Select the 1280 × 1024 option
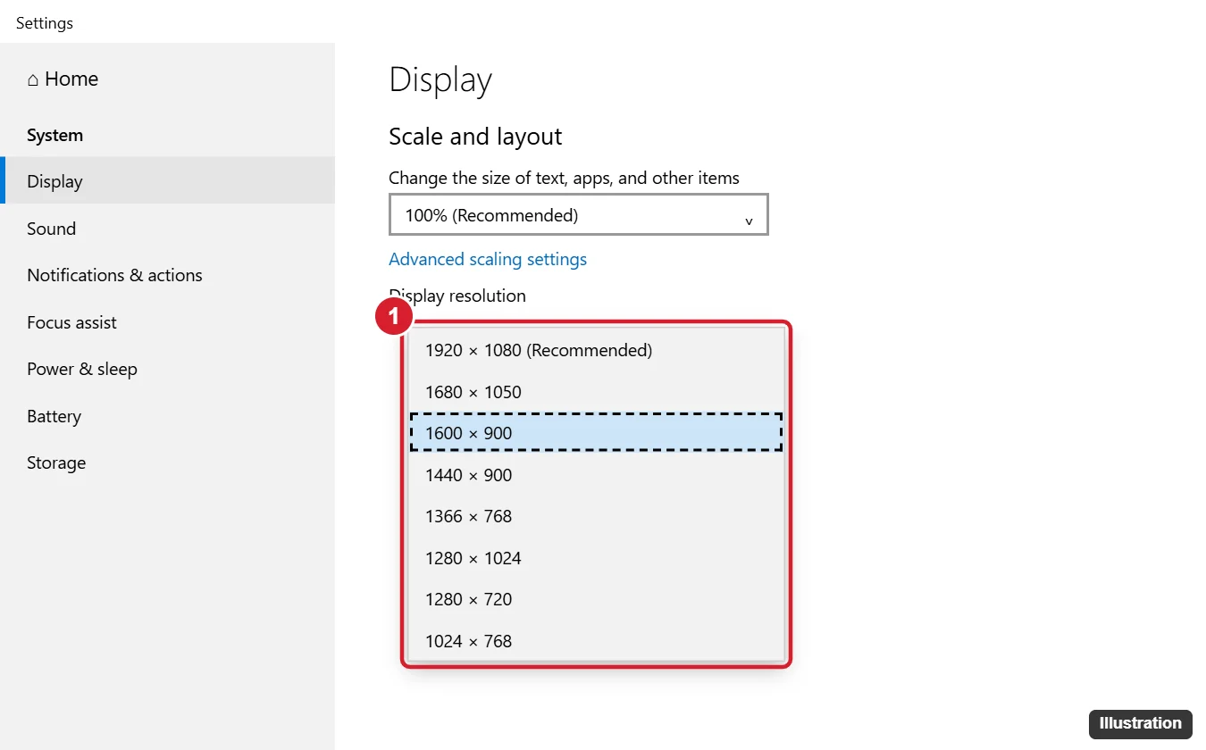Screen dimensions: 1206x750 click(596, 558)
